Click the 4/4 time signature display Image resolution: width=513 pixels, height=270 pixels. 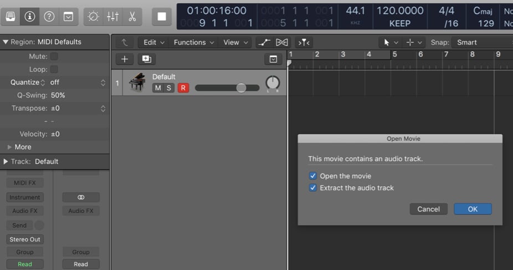[447, 11]
